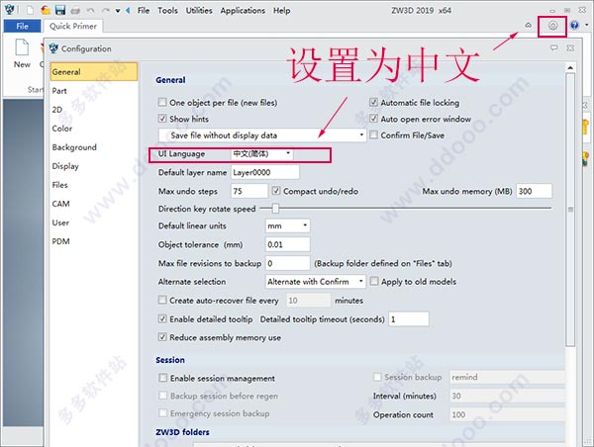The width and height of the screenshot is (594, 447).
Task: Click the print icon in quick access toolbar
Action: click(x=75, y=10)
